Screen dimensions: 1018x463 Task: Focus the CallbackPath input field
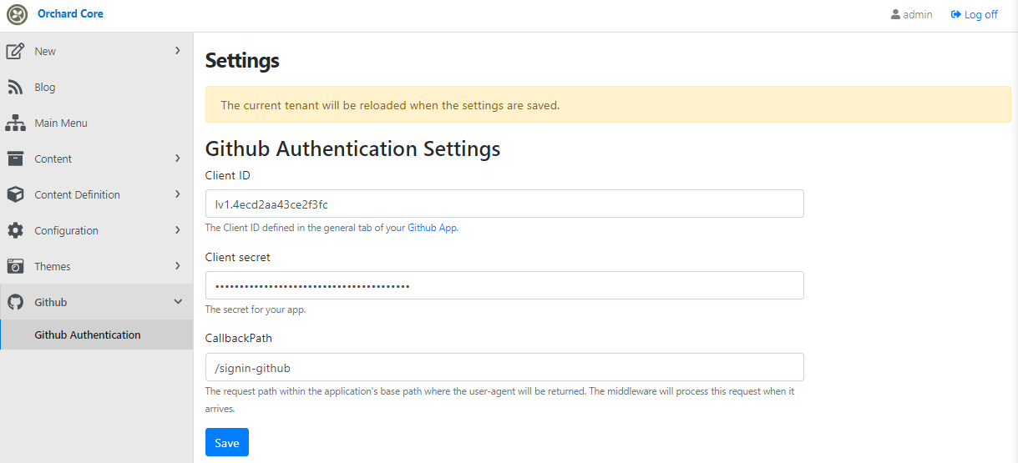coord(504,367)
